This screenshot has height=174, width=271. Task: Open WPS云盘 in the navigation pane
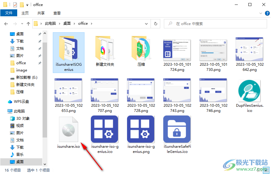point(21,102)
